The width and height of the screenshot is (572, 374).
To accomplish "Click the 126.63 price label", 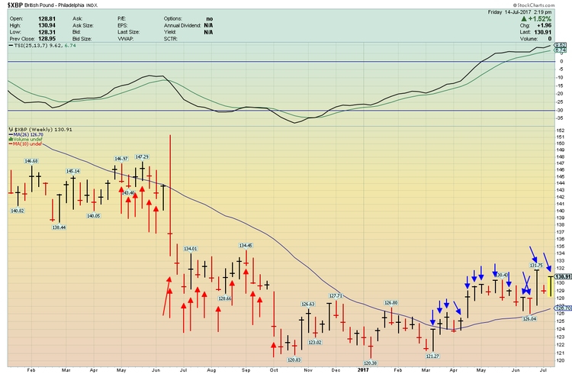I will 307,304.
